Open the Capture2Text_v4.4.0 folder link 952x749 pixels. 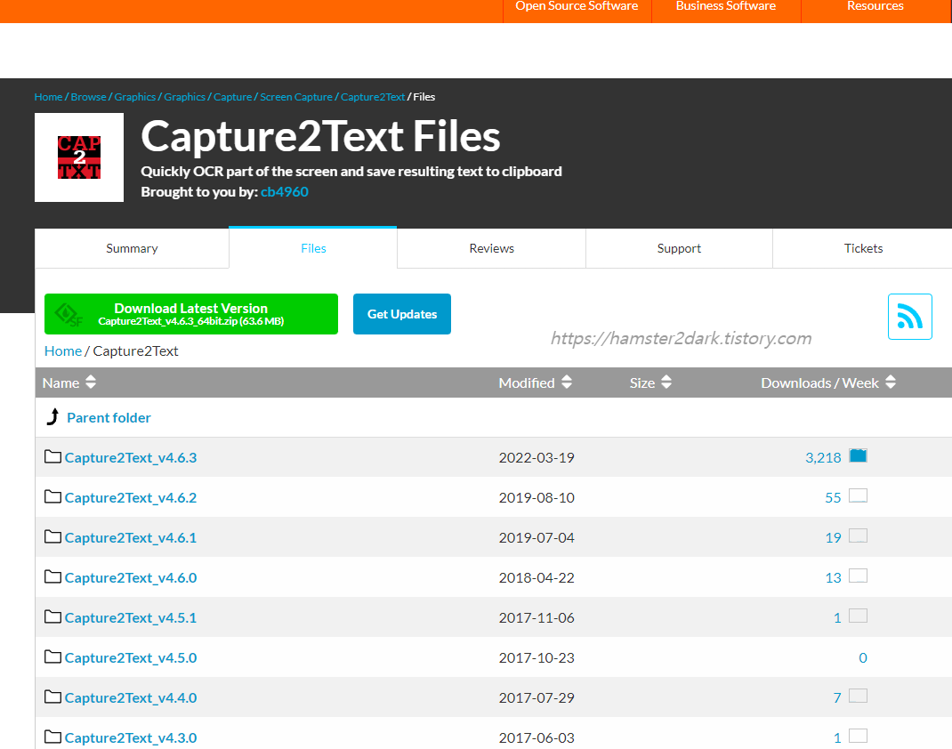click(x=131, y=698)
